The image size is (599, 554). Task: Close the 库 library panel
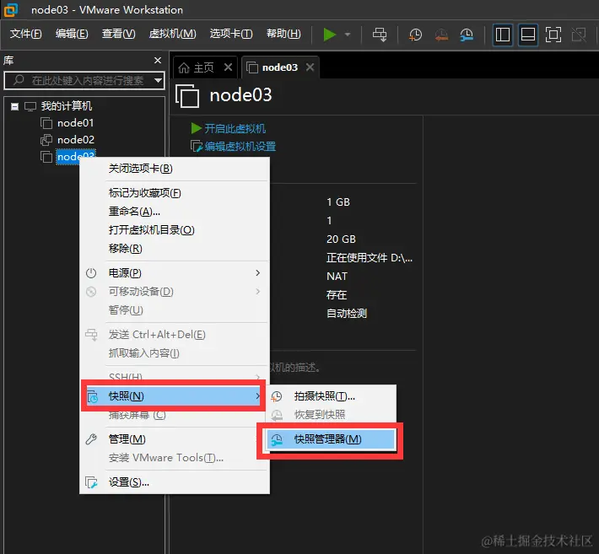pyautogui.click(x=158, y=61)
